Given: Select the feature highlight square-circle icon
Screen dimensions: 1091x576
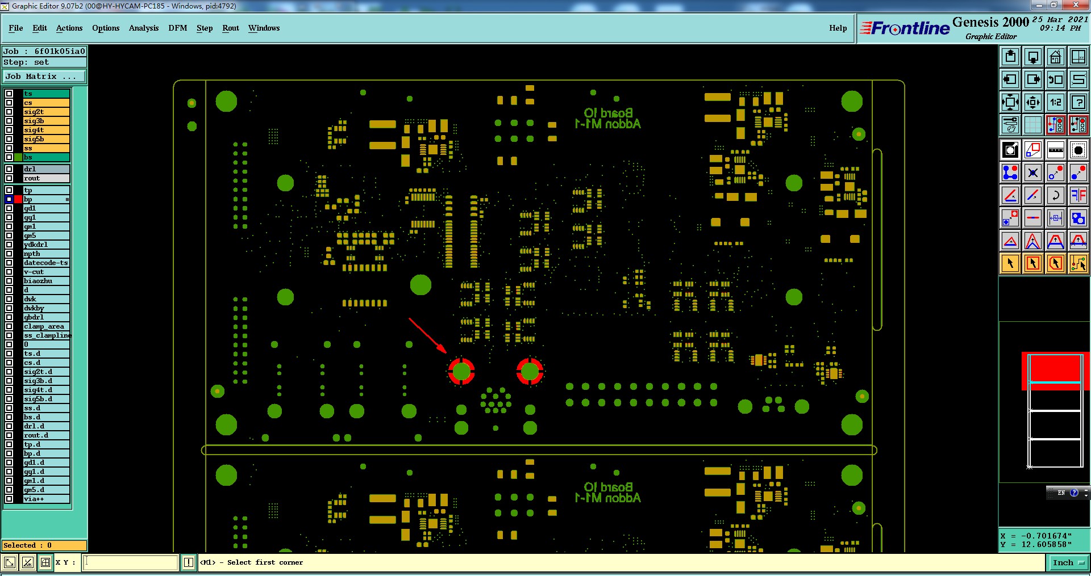Looking at the screenshot, I should [1010, 150].
